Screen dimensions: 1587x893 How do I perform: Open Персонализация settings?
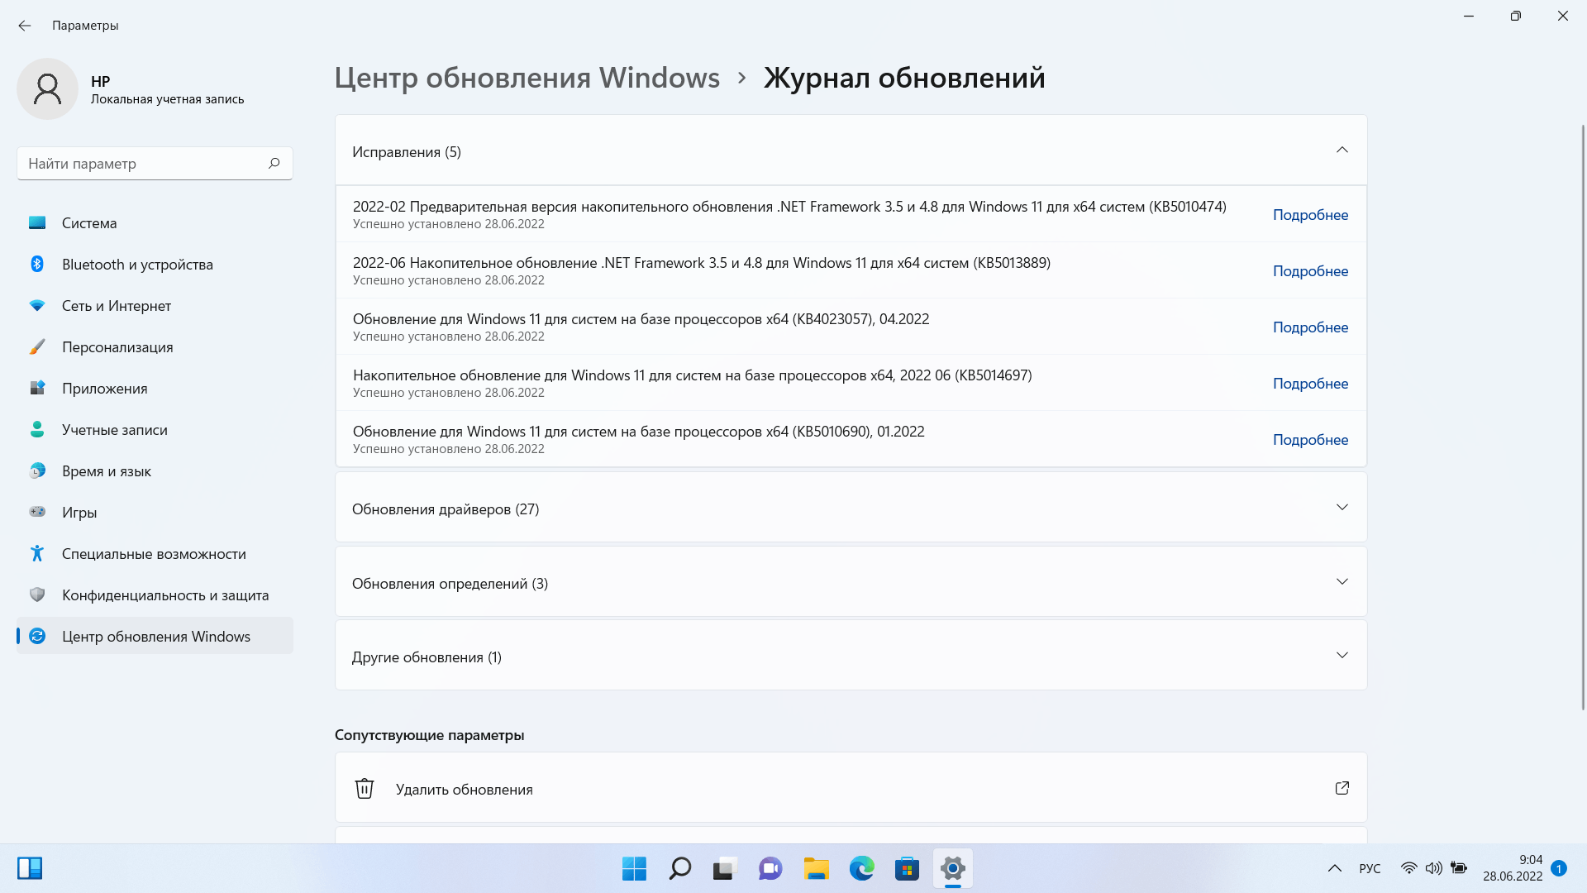(x=155, y=347)
